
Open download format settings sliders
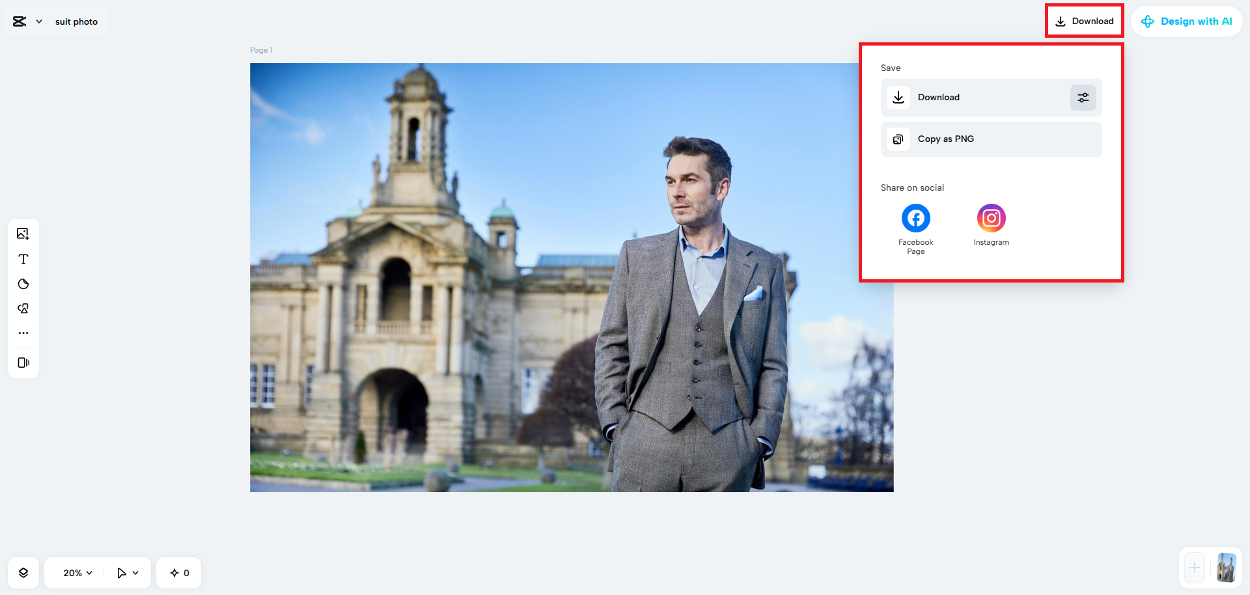(1083, 97)
